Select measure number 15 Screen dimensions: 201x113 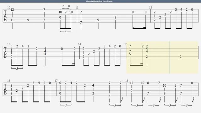pos(126,44)
